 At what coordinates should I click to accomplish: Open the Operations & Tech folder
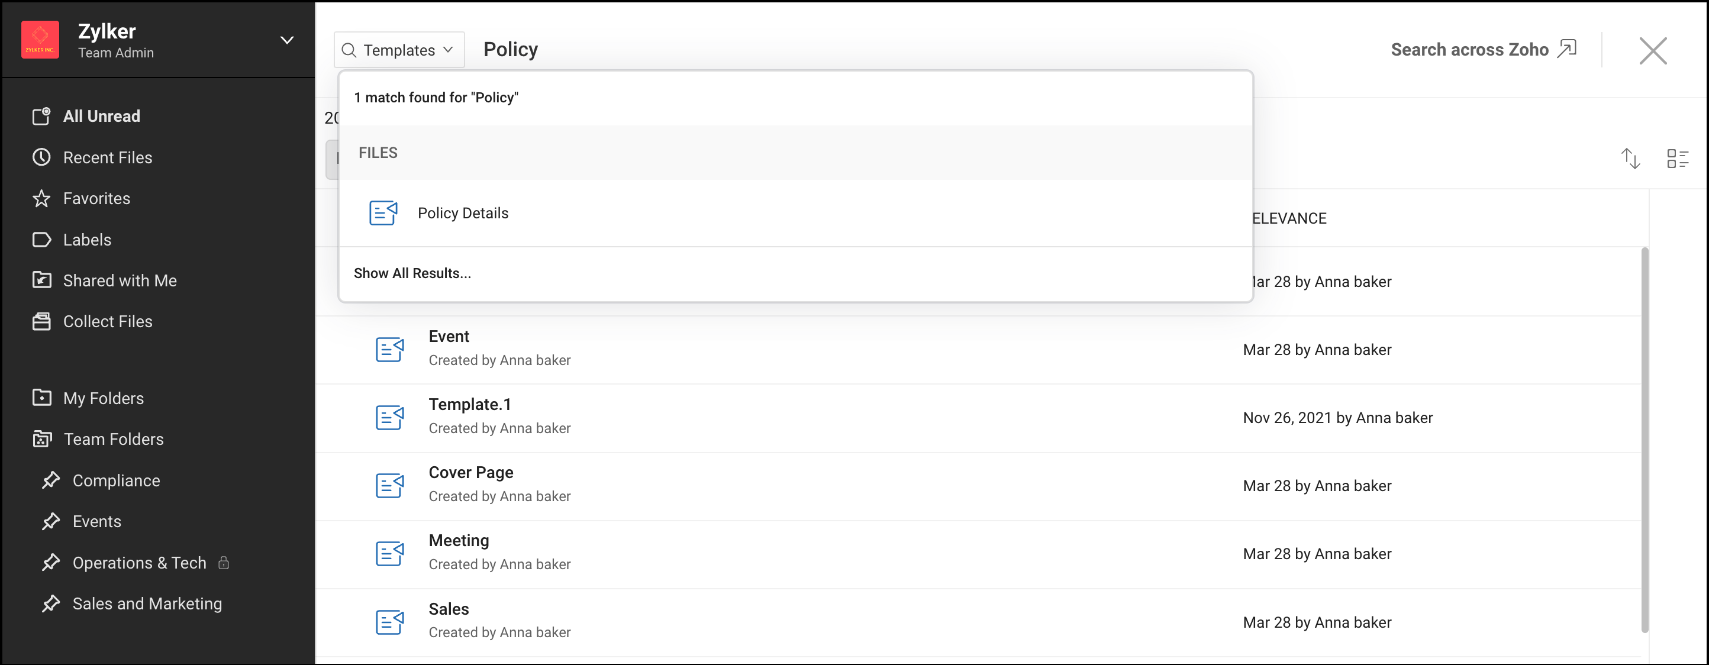coord(139,562)
